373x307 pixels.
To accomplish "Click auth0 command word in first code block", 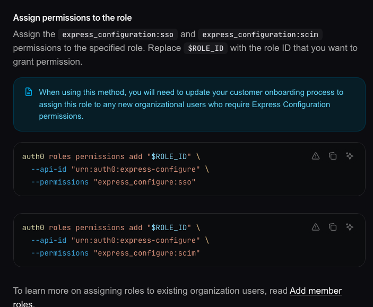I will pyautogui.click(x=33, y=157).
